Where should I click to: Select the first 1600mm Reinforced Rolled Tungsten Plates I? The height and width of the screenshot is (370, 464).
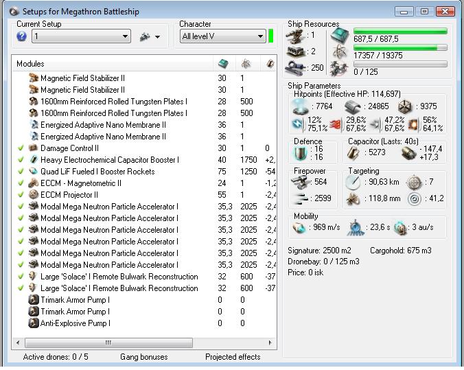coord(144,102)
